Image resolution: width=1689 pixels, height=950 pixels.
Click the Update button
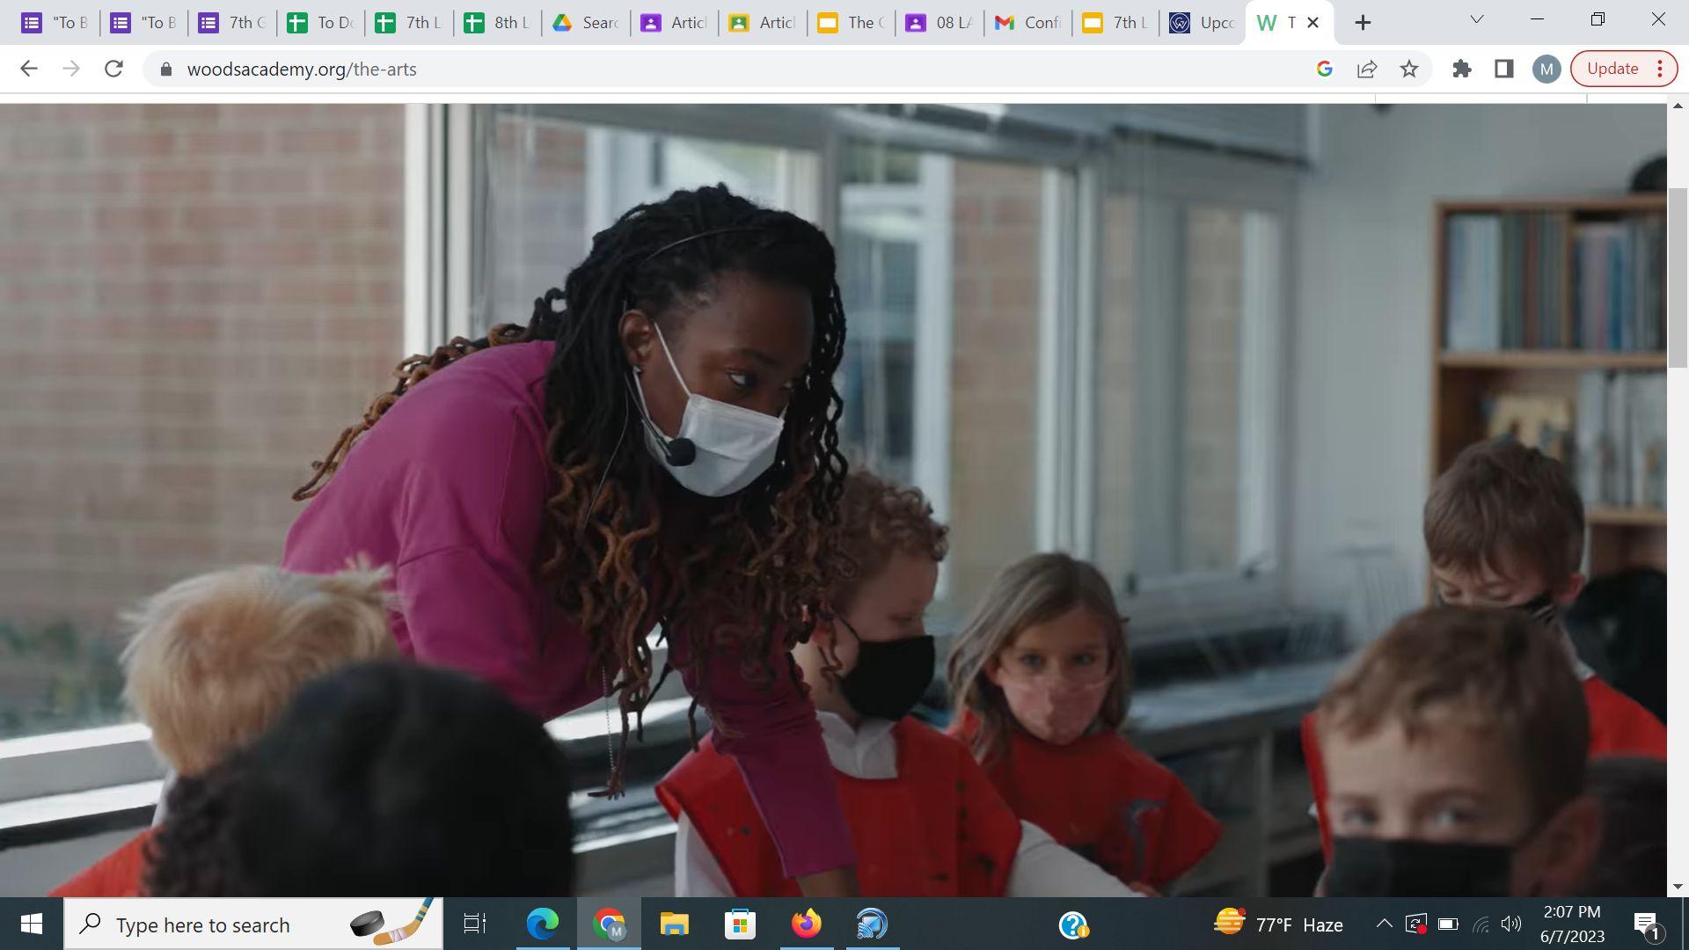(1612, 69)
